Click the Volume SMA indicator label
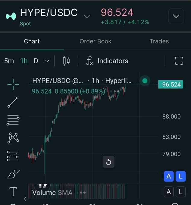Image resolution: width=191 pixels, height=205 pixels. [x=52, y=193]
